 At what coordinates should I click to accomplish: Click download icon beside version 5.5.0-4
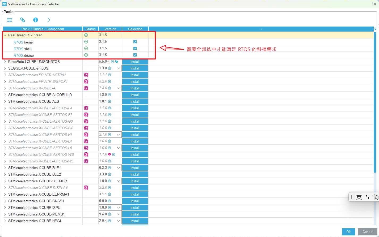[x=112, y=62]
